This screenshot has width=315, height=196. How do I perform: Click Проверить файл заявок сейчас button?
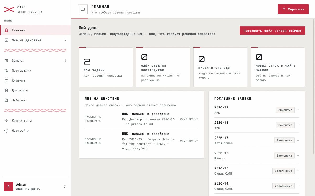coord(272,31)
